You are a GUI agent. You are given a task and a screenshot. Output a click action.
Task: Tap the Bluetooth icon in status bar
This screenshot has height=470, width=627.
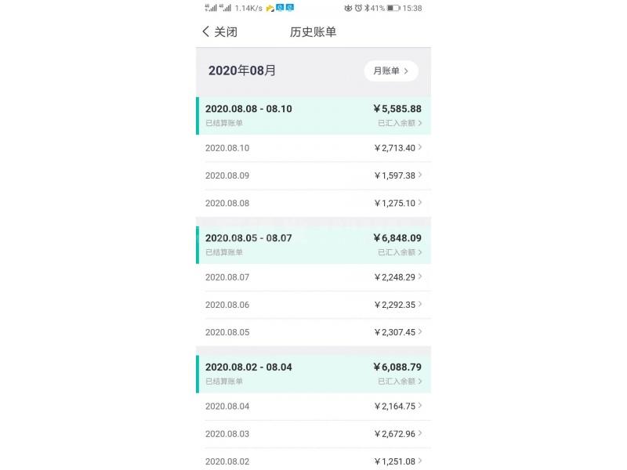pyautogui.click(x=368, y=8)
